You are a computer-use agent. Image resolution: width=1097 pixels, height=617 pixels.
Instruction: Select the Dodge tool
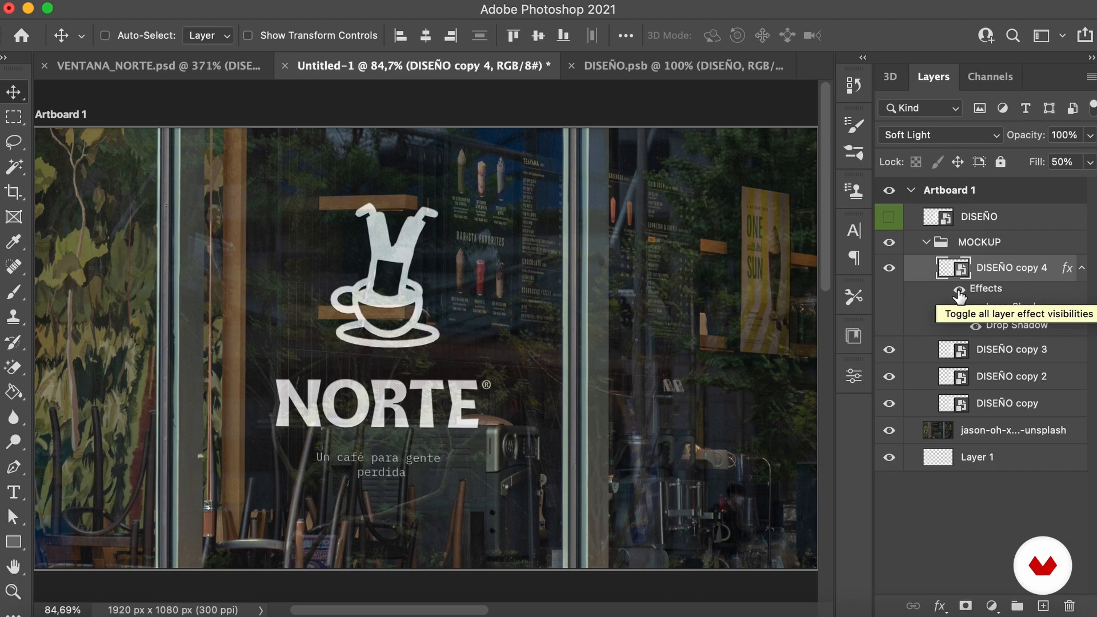coord(13,442)
